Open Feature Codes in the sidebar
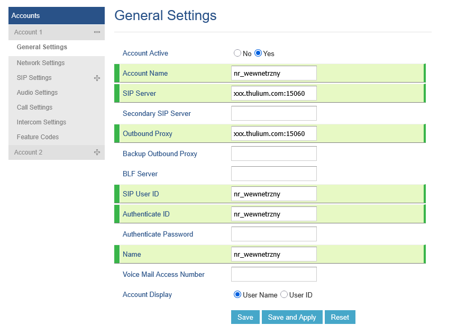This screenshot has height=334, width=466. pyautogui.click(x=38, y=137)
